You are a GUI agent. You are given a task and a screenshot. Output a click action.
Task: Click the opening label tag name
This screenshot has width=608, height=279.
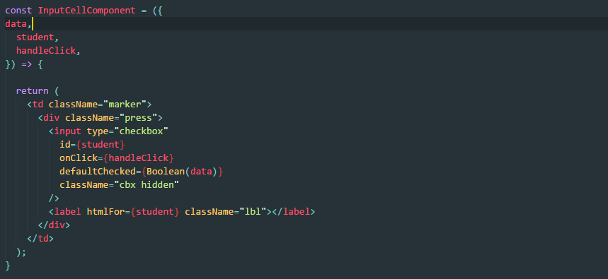[x=67, y=212]
